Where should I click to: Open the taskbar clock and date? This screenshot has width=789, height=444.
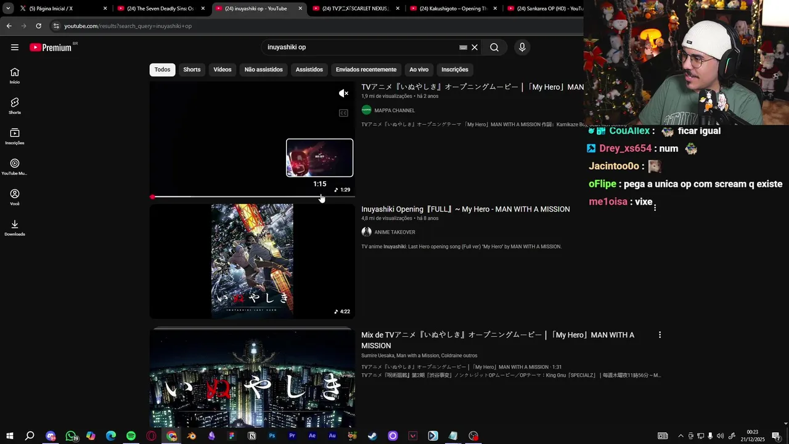[752, 436]
